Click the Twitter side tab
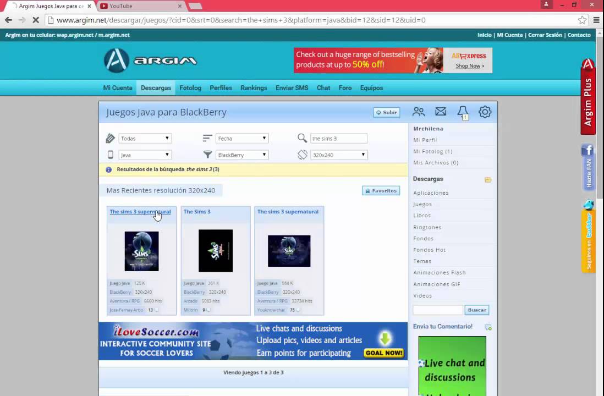This screenshot has width=604, height=396. [589, 236]
